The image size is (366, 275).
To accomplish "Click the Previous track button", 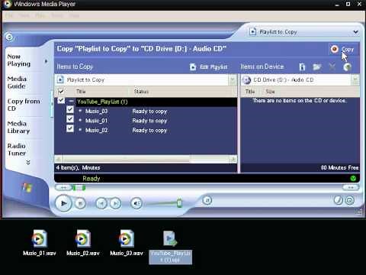I will tap(101, 203).
